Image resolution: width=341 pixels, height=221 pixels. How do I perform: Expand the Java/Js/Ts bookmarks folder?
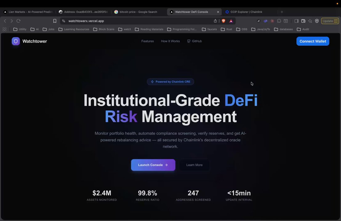(261, 29)
